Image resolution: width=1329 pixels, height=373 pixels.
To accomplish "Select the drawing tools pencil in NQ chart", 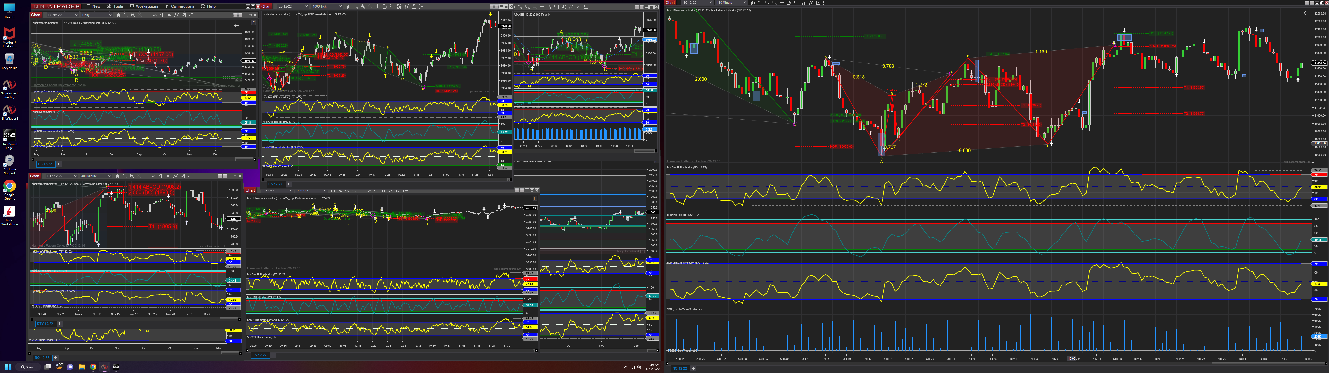I will 760,3.
